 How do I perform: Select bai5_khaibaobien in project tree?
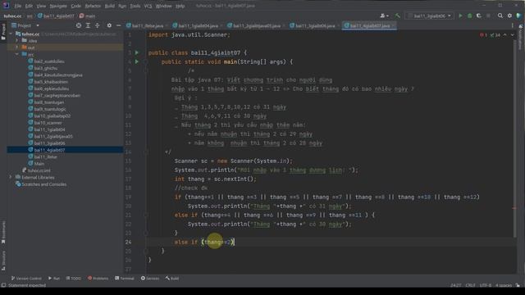[x=51, y=82]
